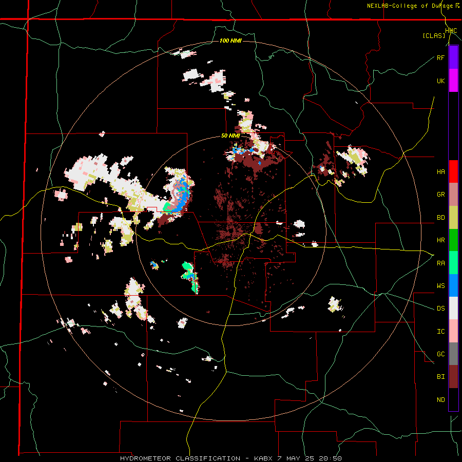Click the 'RA' legend label

click(440, 263)
